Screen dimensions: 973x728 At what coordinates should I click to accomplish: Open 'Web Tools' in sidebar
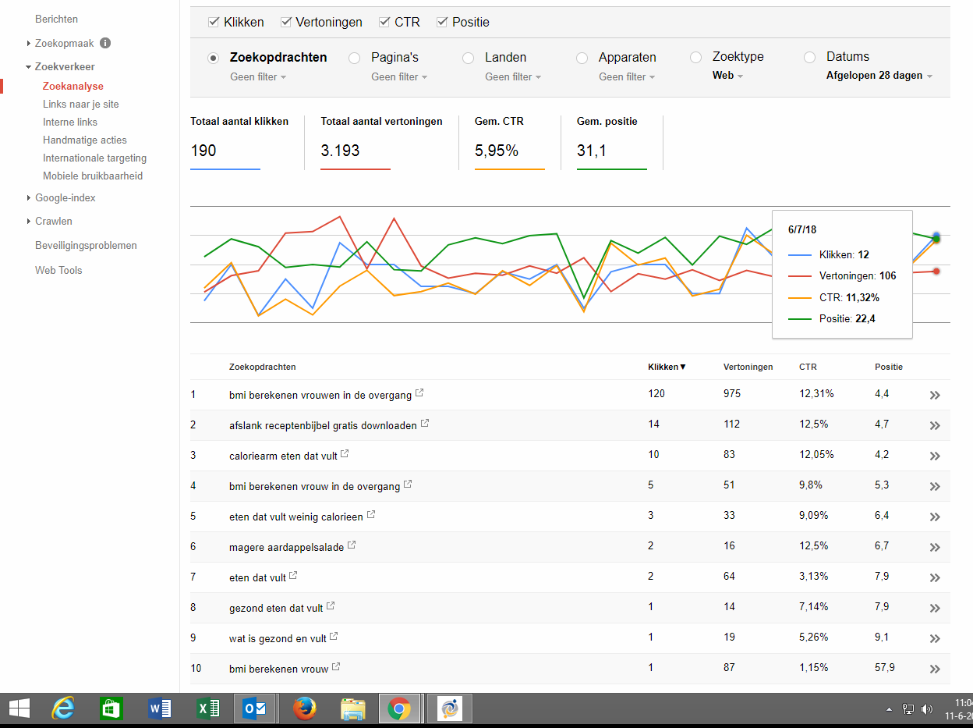point(58,271)
